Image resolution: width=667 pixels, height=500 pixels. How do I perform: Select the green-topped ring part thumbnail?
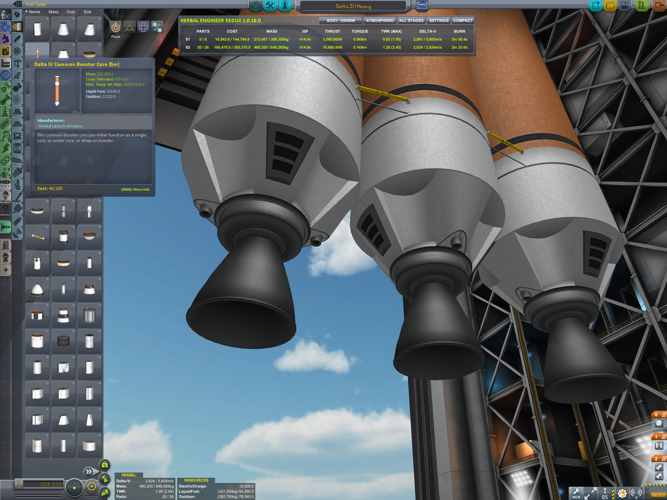pyautogui.click(x=38, y=211)
